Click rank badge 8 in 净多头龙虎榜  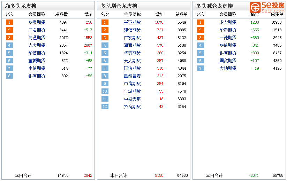pos(9,76)
